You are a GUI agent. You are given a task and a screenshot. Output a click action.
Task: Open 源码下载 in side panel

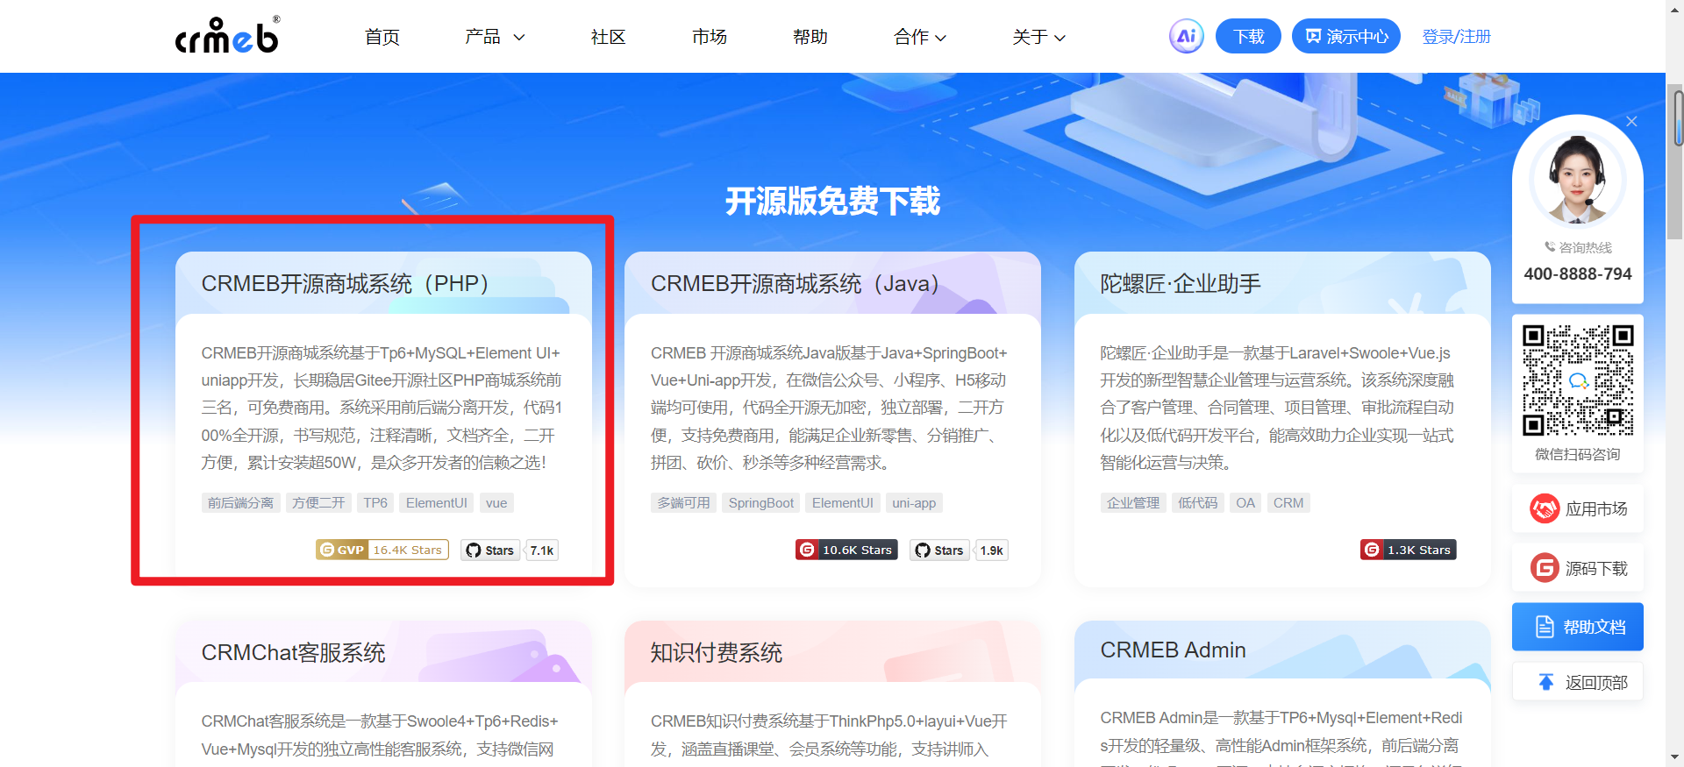point(1577,568)
